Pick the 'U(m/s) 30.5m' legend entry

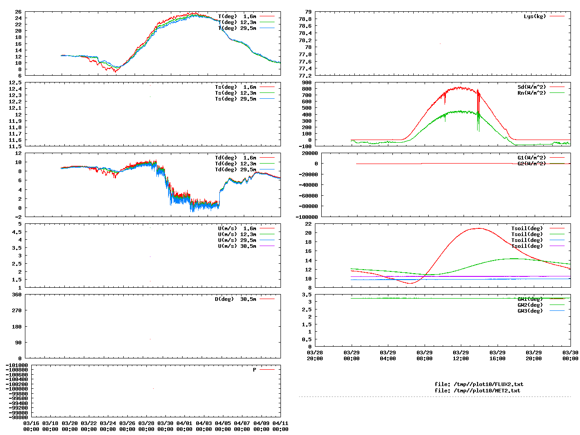(x=237, y=246)
